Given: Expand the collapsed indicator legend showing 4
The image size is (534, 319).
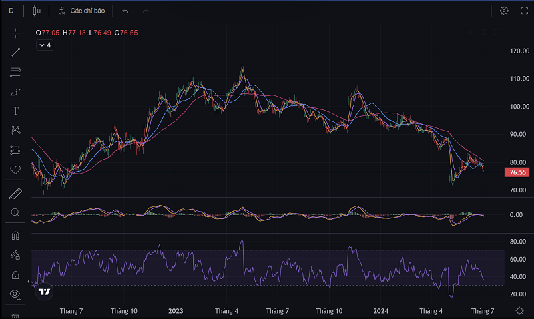Looking at the screenshot, I should [45, 45].
